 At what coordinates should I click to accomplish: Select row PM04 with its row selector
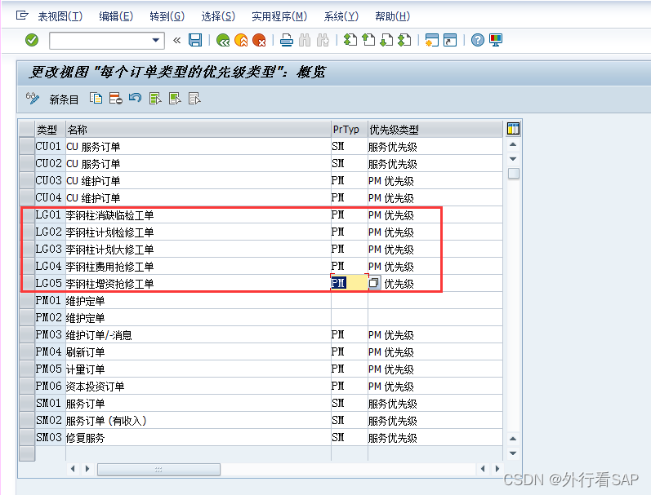(27, 351)
